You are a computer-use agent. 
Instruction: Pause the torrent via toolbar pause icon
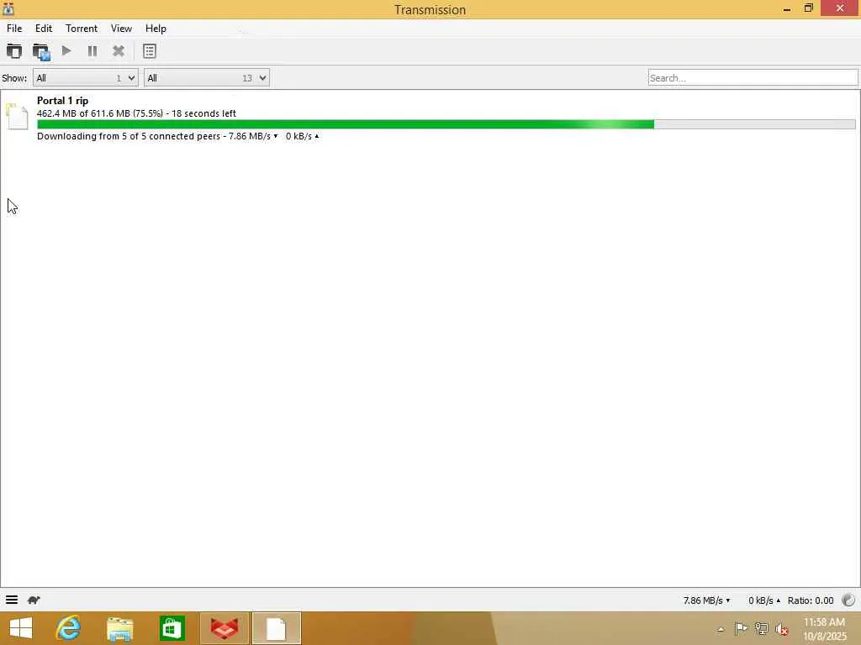click(x=92, y=51)
